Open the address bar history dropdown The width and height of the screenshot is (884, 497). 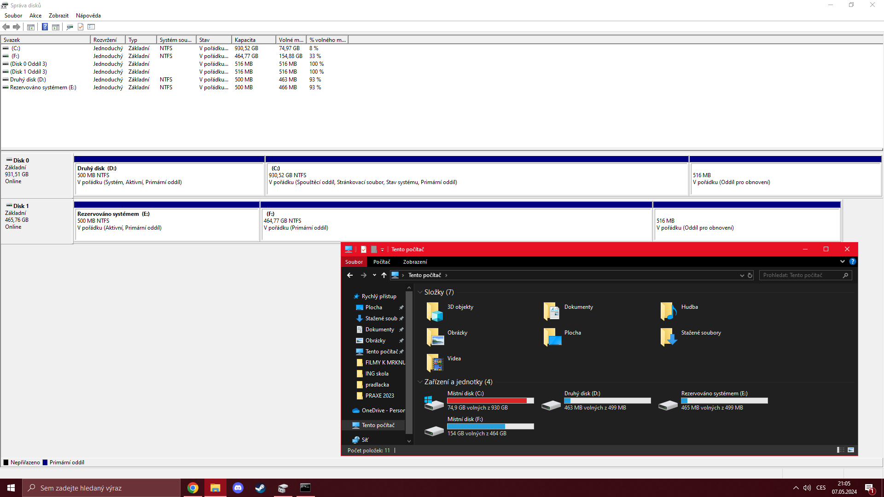(742, 275)
